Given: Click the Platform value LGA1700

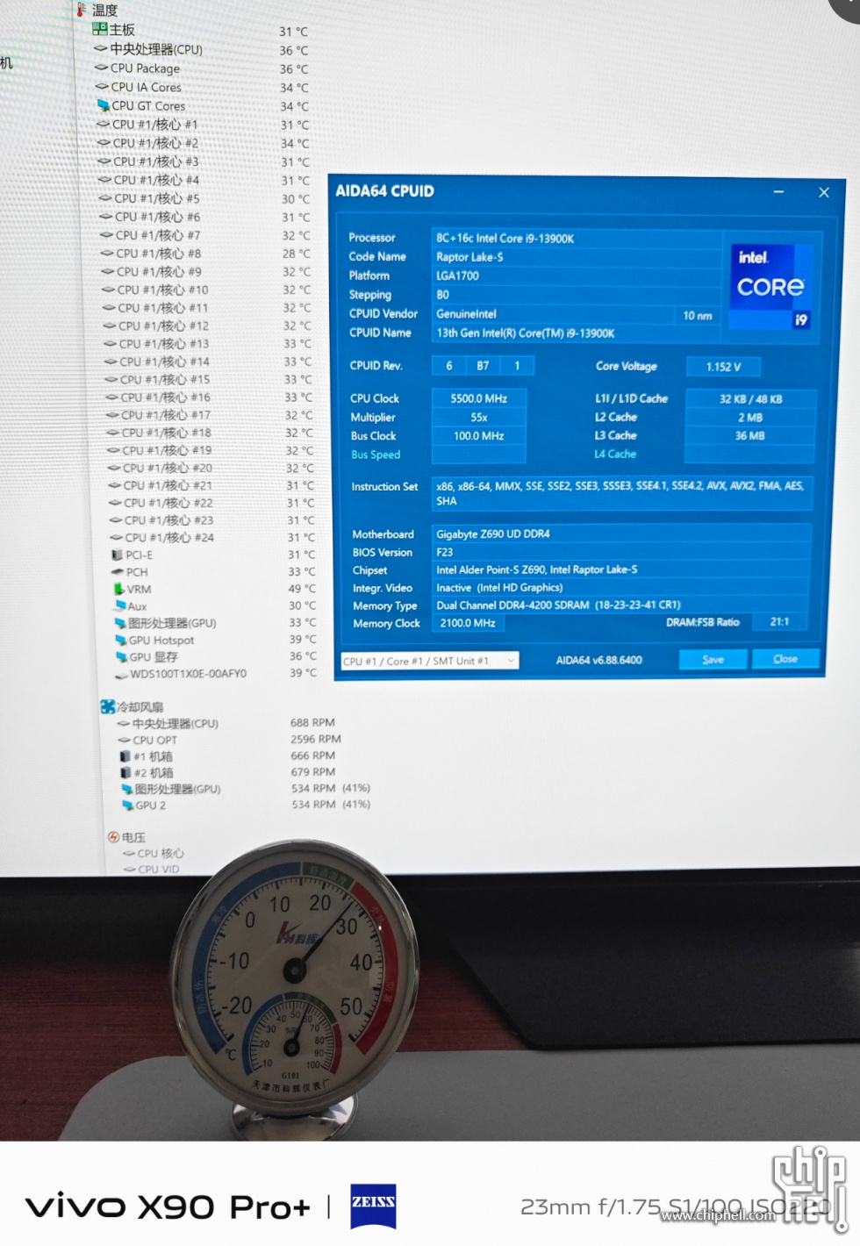Looking at the screenshot, I should point(576,276).
